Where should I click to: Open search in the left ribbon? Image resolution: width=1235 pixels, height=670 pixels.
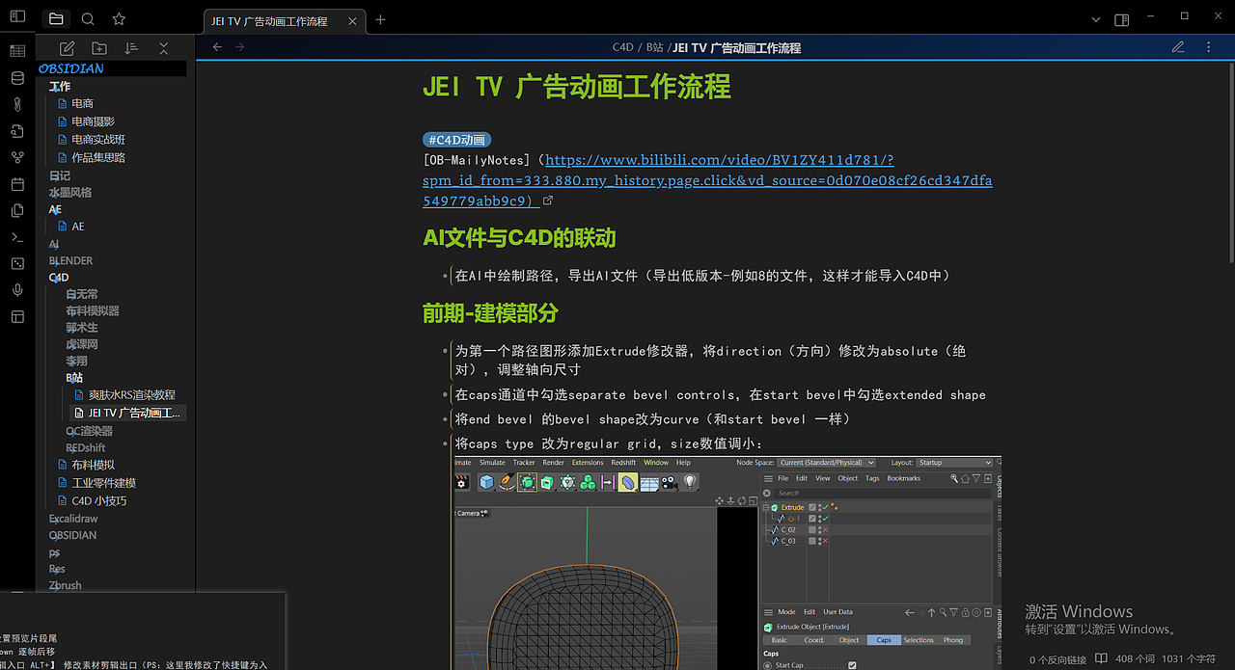coord(87,18)
